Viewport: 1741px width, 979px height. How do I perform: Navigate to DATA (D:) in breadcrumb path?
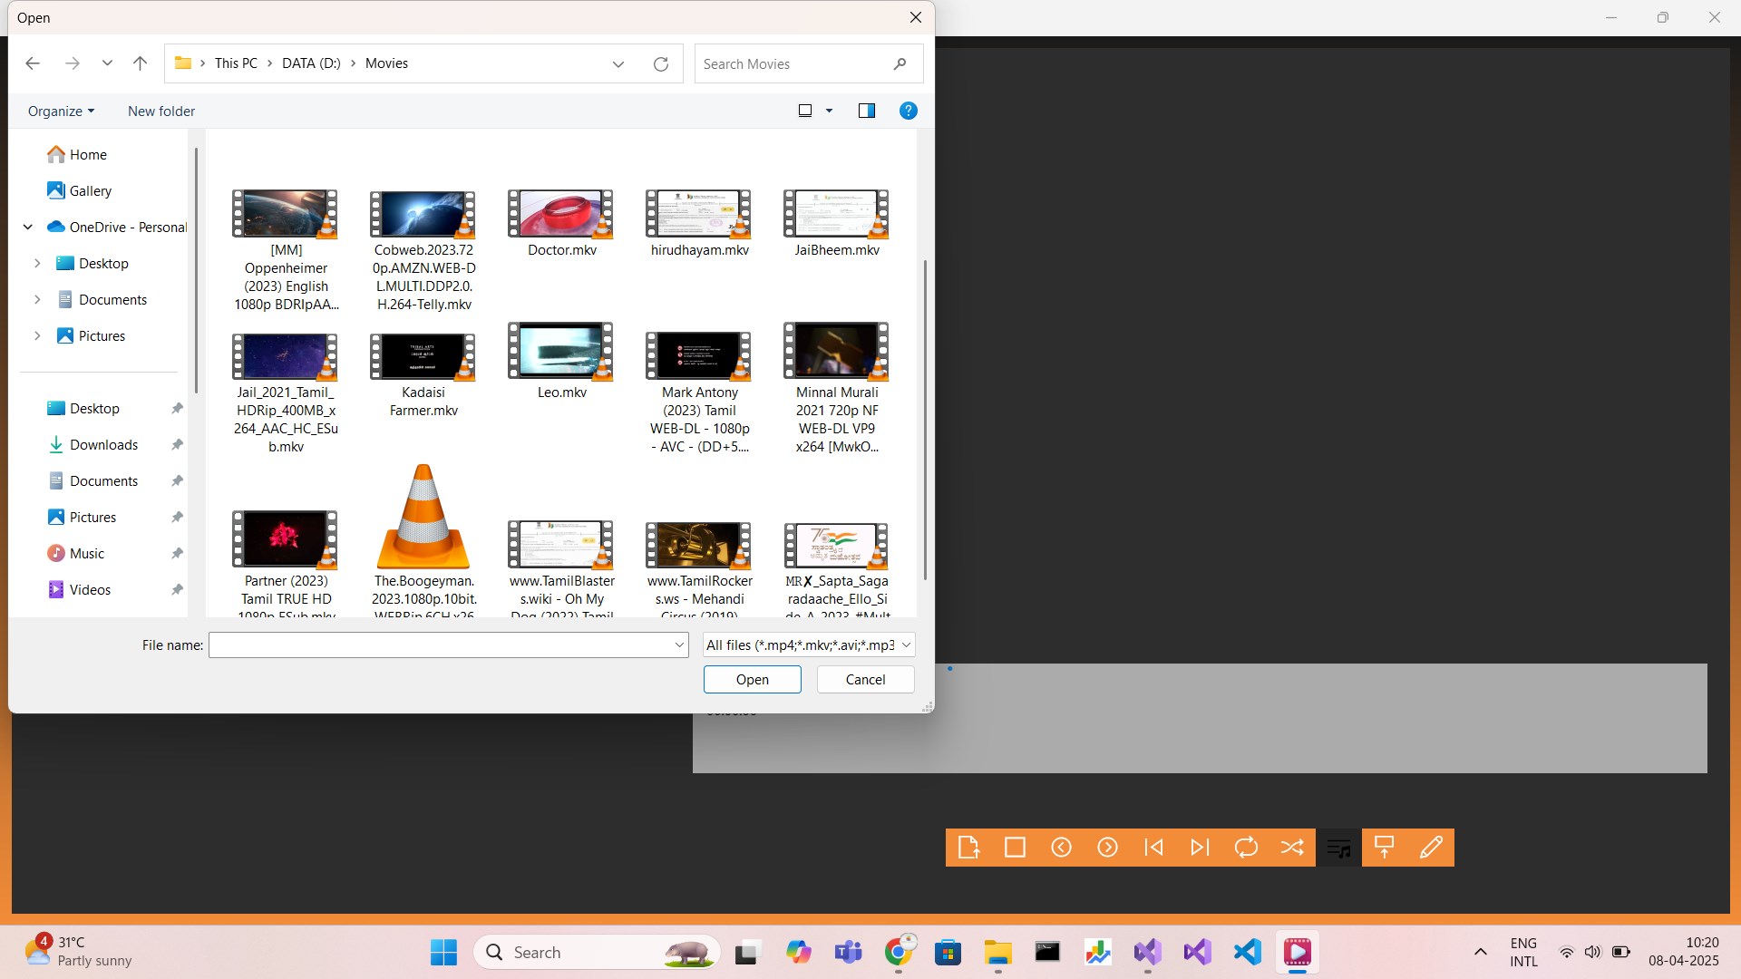coord(311,63)
